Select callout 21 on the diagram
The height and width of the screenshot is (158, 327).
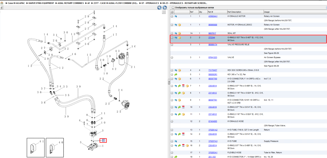(133, 67)
